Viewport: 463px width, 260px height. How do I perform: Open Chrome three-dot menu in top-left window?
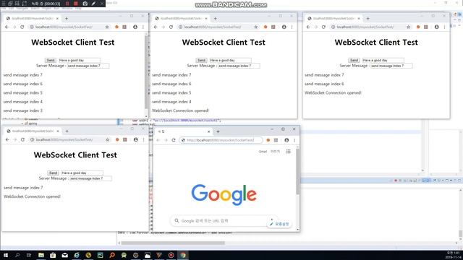point(143,27)
